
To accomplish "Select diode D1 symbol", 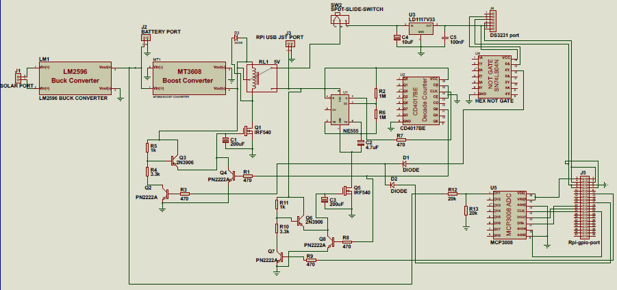I will point(405,164).
